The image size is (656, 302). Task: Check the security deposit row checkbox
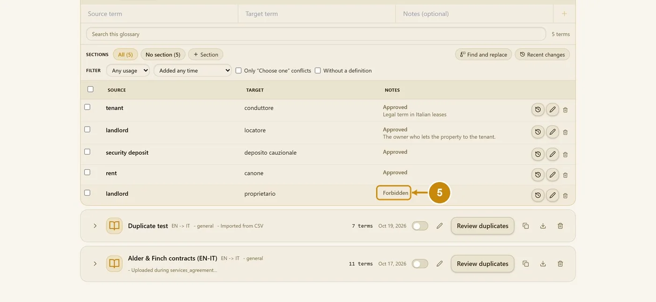[87, 151]
